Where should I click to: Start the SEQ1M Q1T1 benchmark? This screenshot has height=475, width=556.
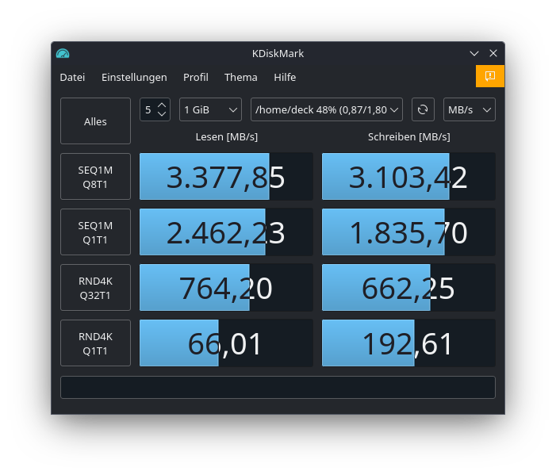pos(95,232)
